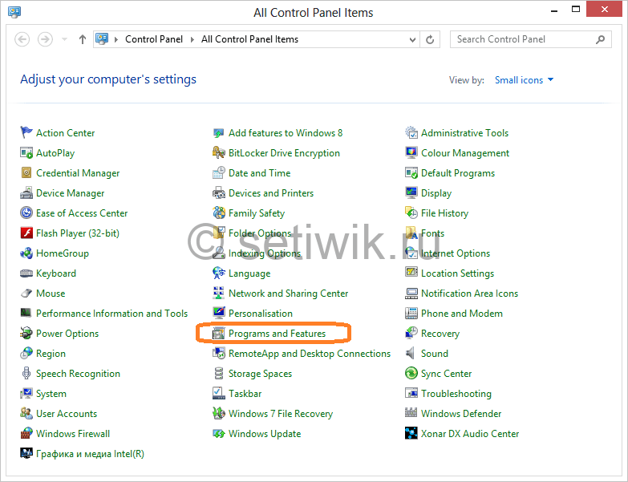Click the Action Center flag icon
This screenshot has width=628, height=482.
pyautogui.click(x=26, y=132)
